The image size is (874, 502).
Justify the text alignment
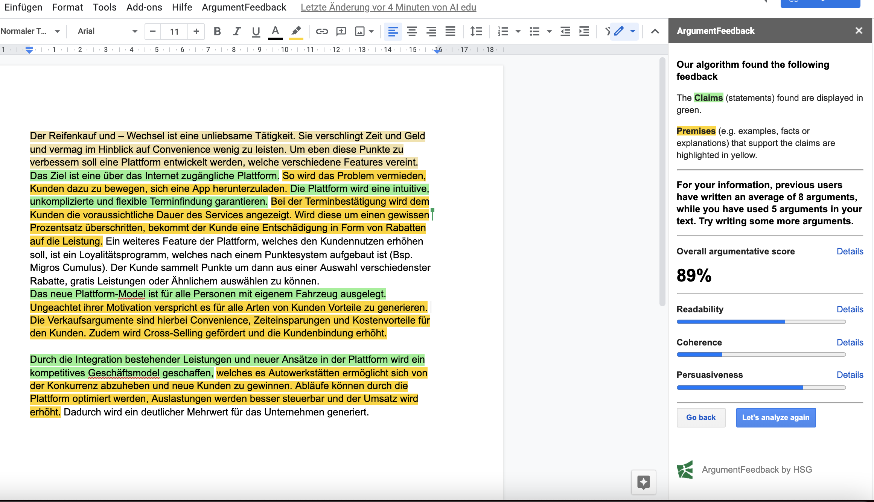(x=450, y=31)
